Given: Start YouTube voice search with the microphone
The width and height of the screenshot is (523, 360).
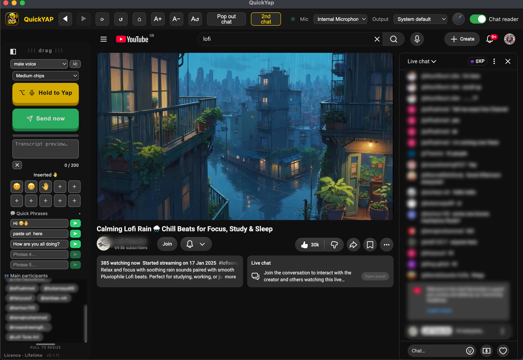Looking at the screenshot, I should 417,39.
